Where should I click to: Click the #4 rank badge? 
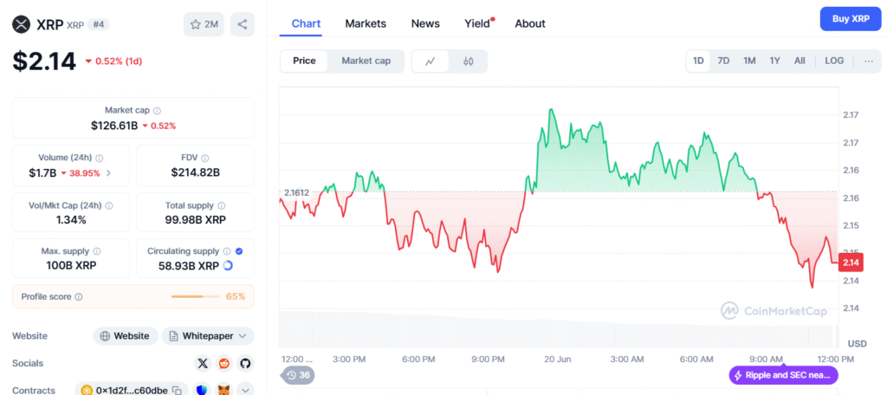point(99,24)
